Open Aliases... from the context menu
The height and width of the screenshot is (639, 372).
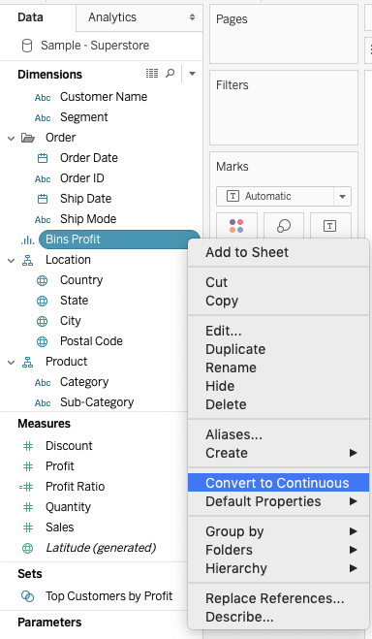278,434
